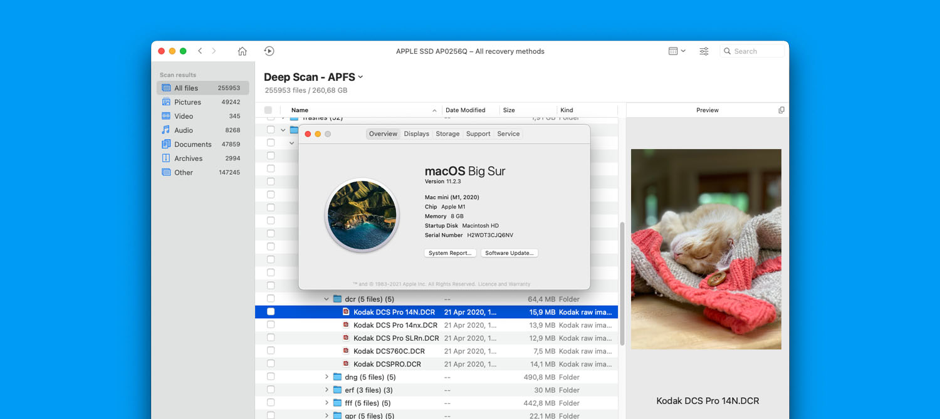Image resolution: width=940 pixels, height=419 pixels.
Task: Toggle the Name column sort arrow
Action: [x=434, y=110]
